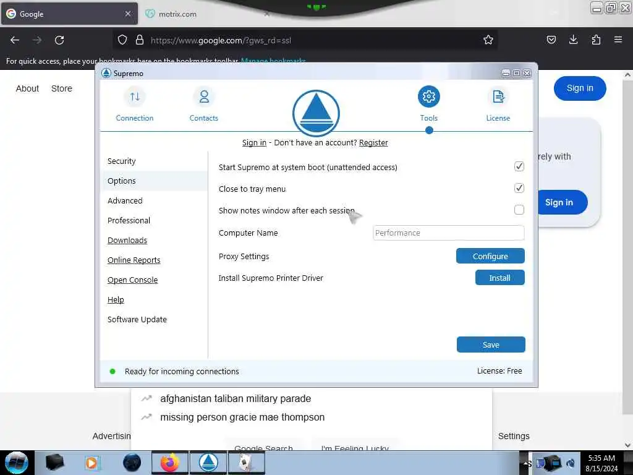Select Software Update in the sidebar
The width and height of the screenshot is (633, 475).
click(137, 320)
